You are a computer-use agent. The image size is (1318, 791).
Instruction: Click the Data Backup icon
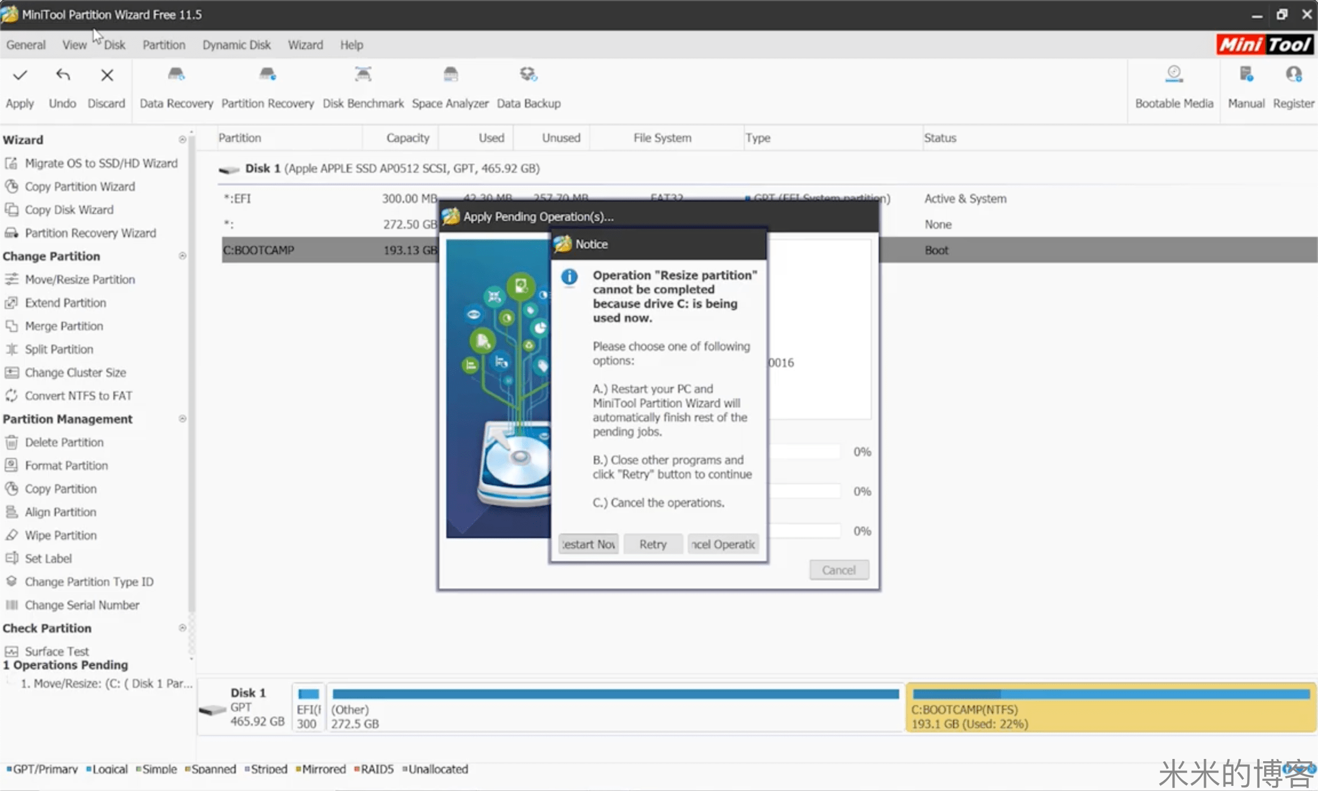[x=528, y=75]
